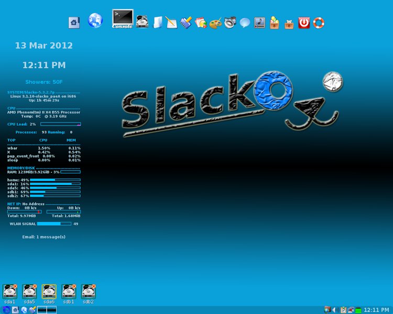Click the large 12:11 PM conky time

click(x=44, y=65)
